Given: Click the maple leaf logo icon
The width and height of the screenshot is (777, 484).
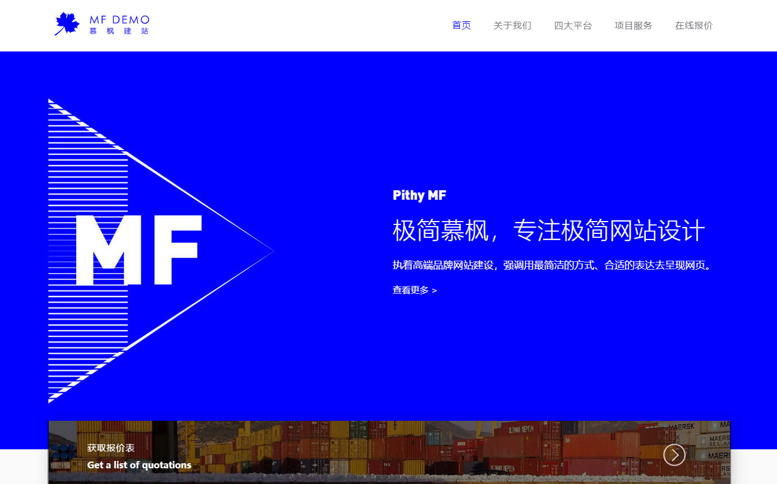Looking at the screenshot, I should [x=67, y=24].
